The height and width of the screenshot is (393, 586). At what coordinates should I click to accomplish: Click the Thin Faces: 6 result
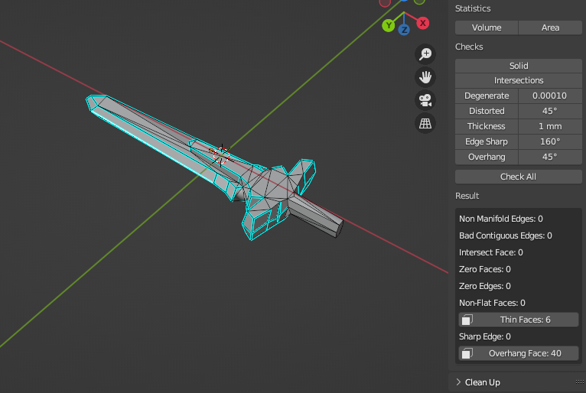click(519, 320)
